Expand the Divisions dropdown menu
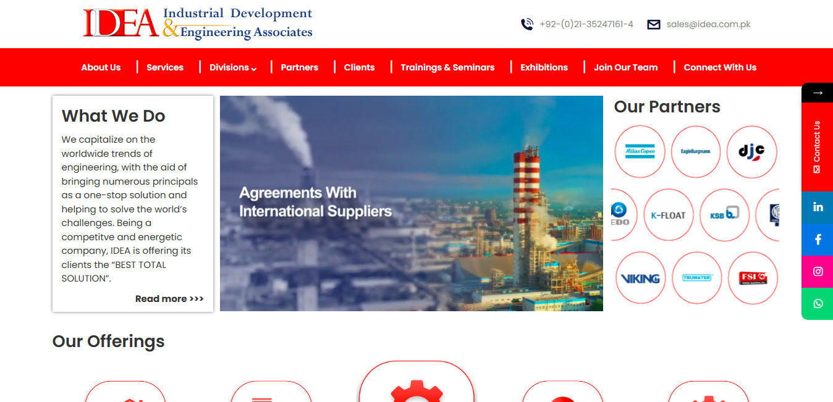The height and width of the screenshot is (402, 833). [232, 67]
